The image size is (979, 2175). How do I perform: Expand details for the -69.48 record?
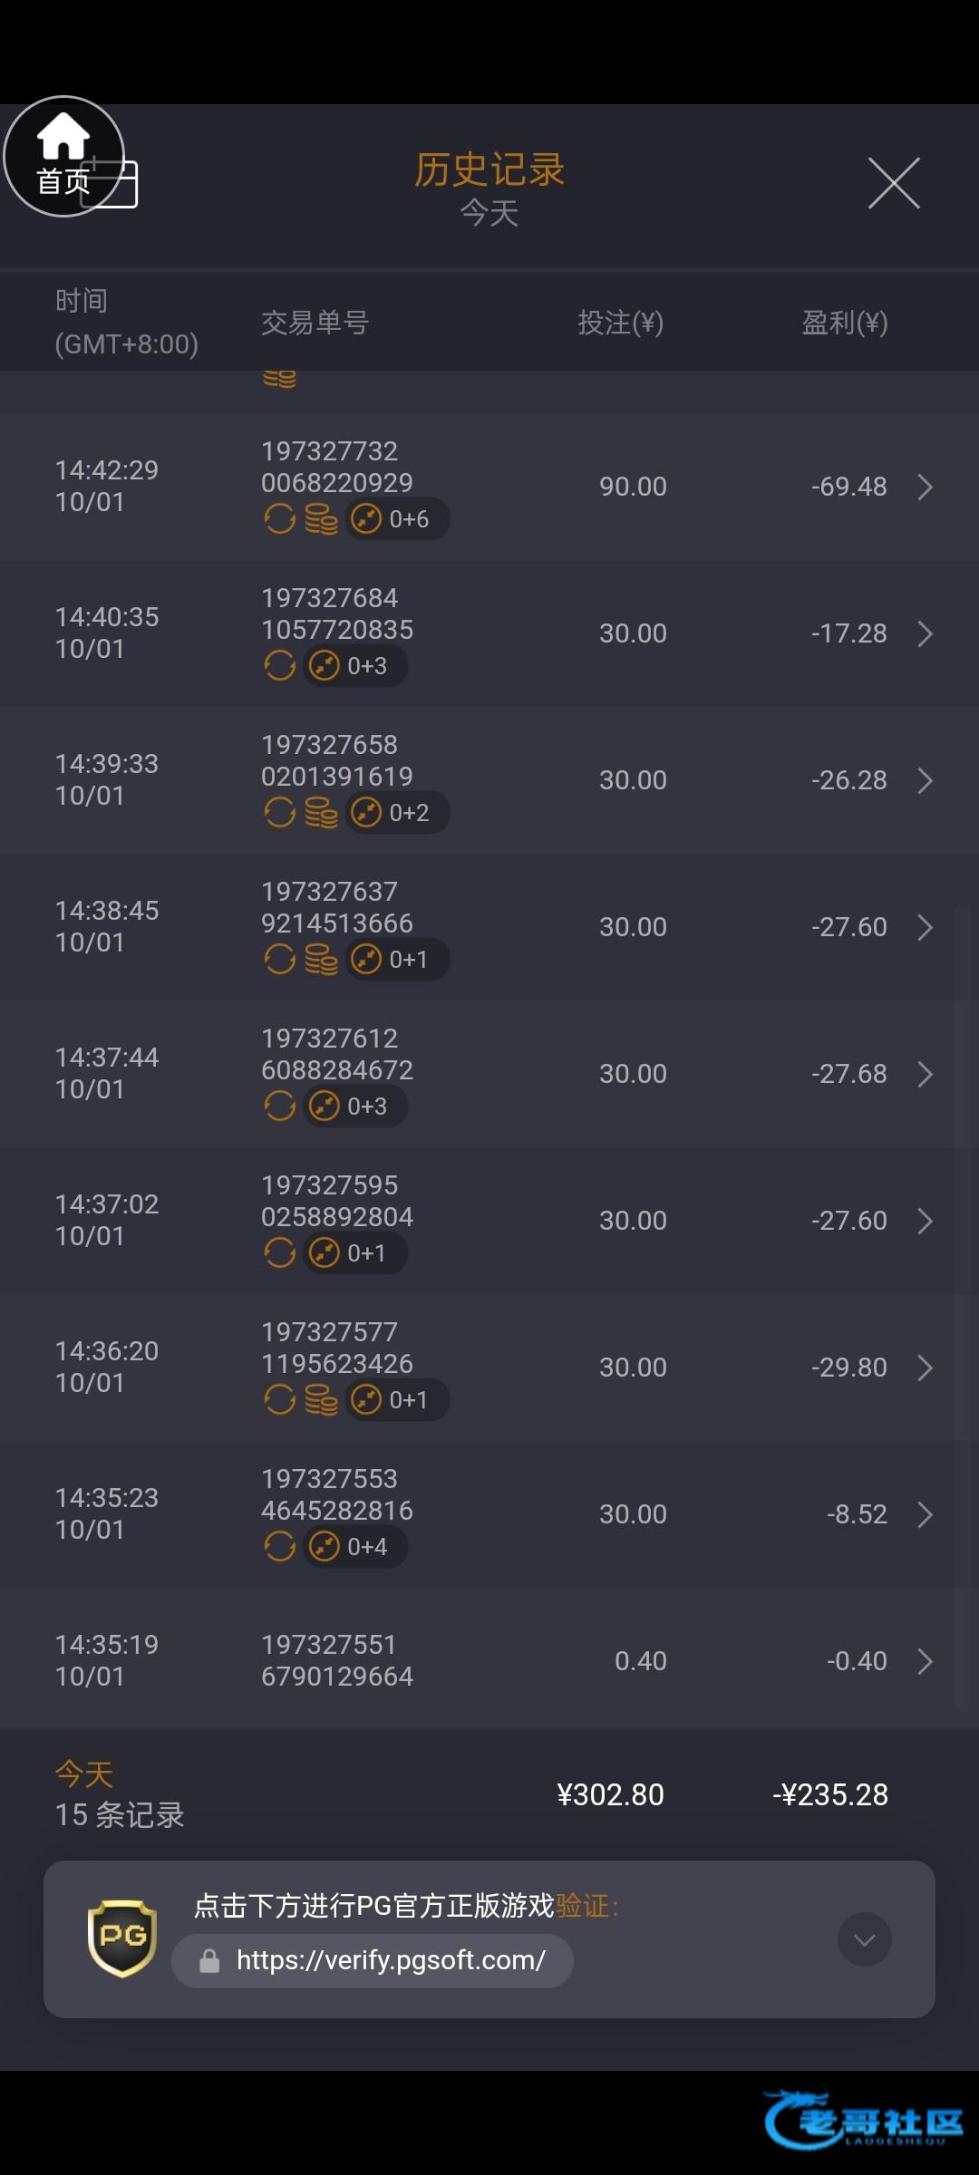[x=925, y=487]
